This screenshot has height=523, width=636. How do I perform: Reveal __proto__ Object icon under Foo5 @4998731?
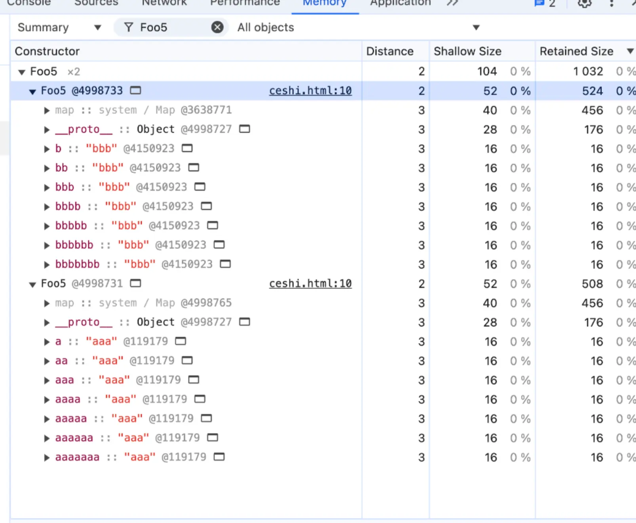(x=245, y=322)
